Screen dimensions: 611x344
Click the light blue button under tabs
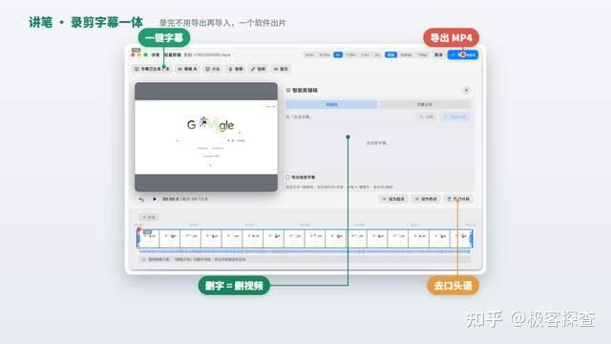455,117
